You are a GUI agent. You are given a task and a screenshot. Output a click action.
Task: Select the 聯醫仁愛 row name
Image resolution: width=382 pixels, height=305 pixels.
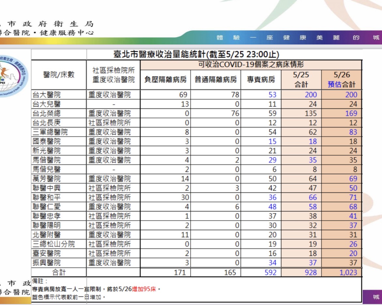(47, 207)
